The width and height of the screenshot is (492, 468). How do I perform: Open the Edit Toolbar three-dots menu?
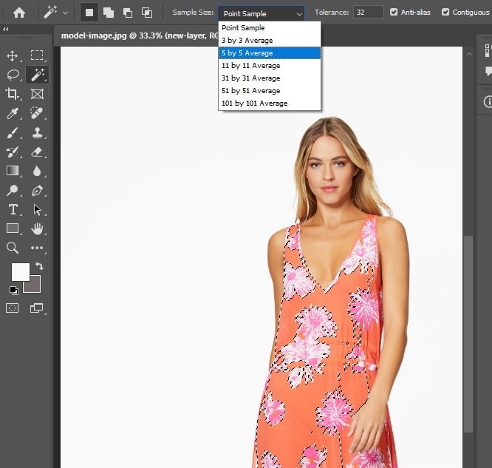point(37,248)
